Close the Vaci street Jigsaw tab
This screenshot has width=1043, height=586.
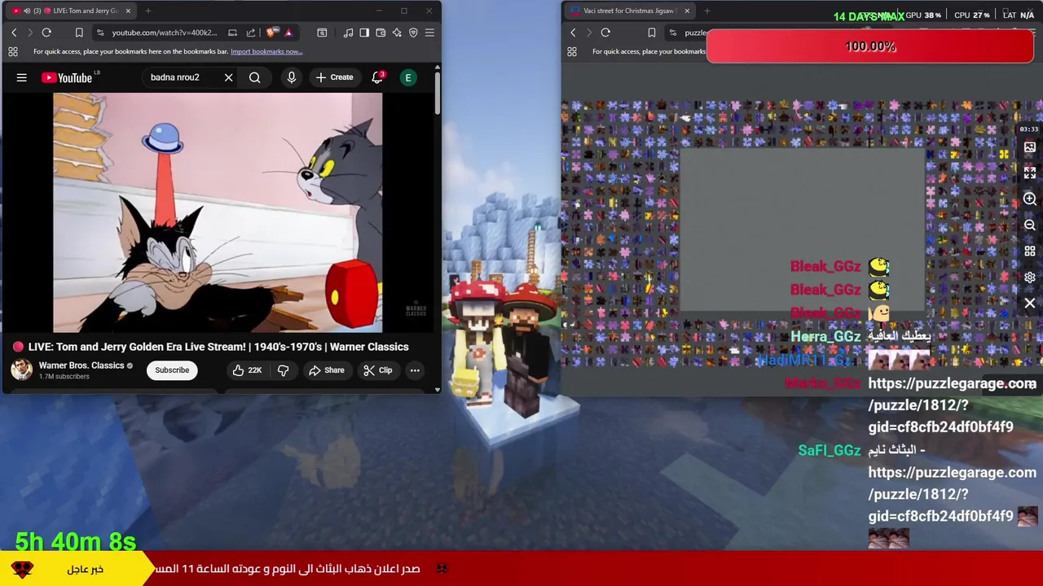pos(687,11)
